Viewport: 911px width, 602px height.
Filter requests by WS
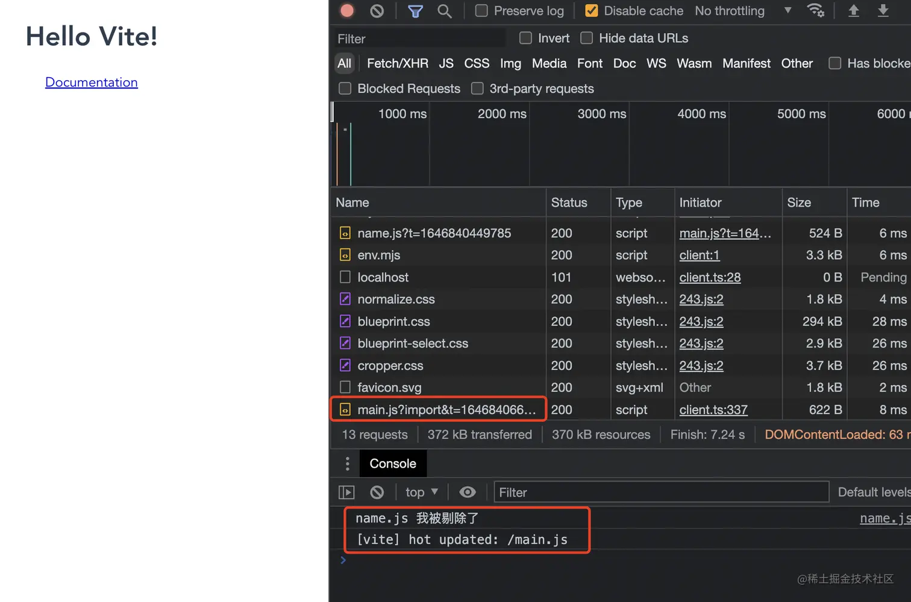656,63
